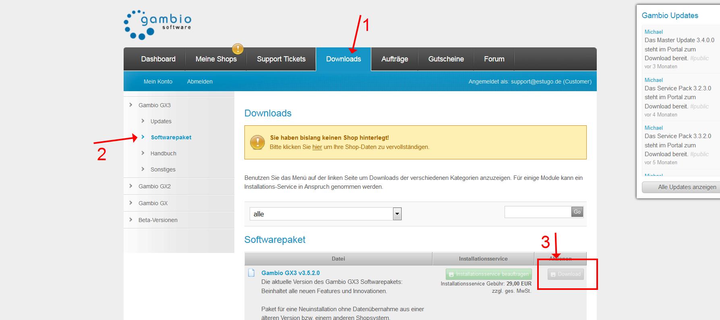The height and width of the screenshot is (320, 720).
Task: Click the Go search button
Action: (x=577, y=212)
